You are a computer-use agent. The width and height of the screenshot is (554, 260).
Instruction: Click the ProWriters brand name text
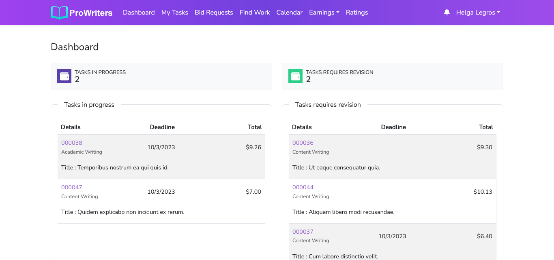tap(91, 13)
